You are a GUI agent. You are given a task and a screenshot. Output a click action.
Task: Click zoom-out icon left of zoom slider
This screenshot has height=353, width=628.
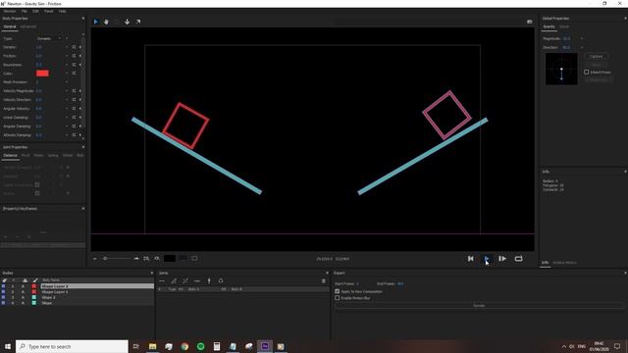(95, 259)
